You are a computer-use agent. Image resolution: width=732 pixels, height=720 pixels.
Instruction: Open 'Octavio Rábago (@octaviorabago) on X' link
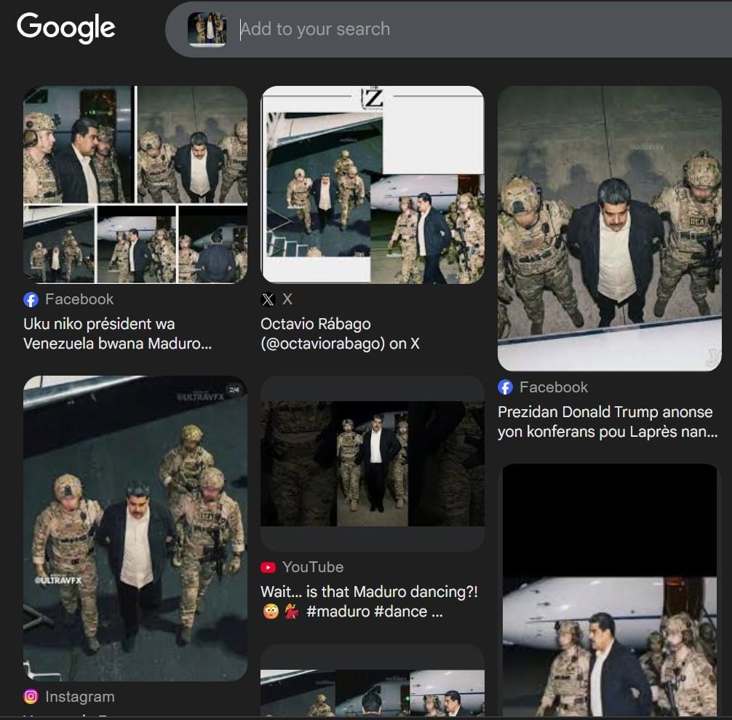pyautogui.click(x=340, y=333)
